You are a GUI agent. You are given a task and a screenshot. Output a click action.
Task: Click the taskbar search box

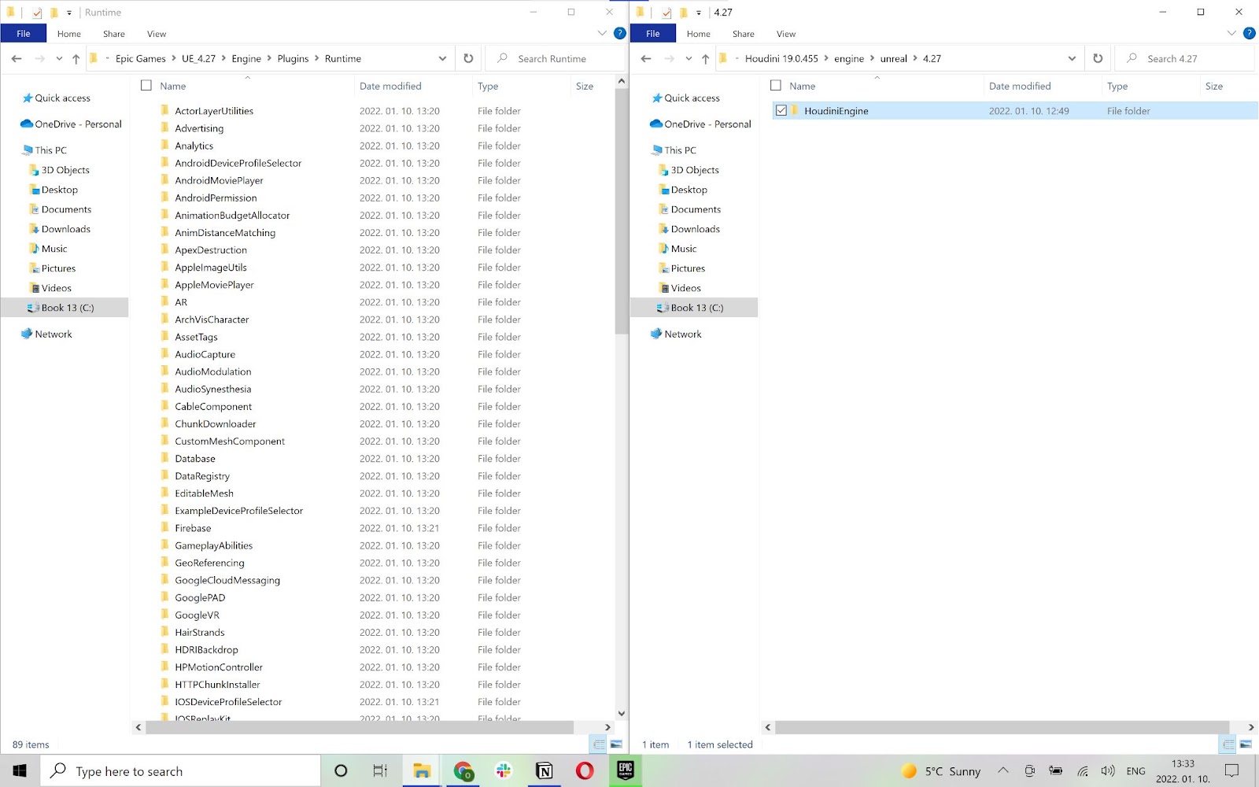tap(181, 771)
